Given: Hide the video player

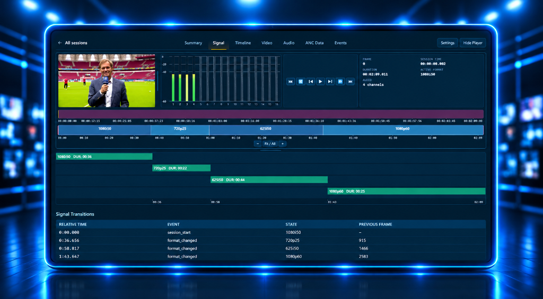Looking at the screenshot, I should click(472, 43).
